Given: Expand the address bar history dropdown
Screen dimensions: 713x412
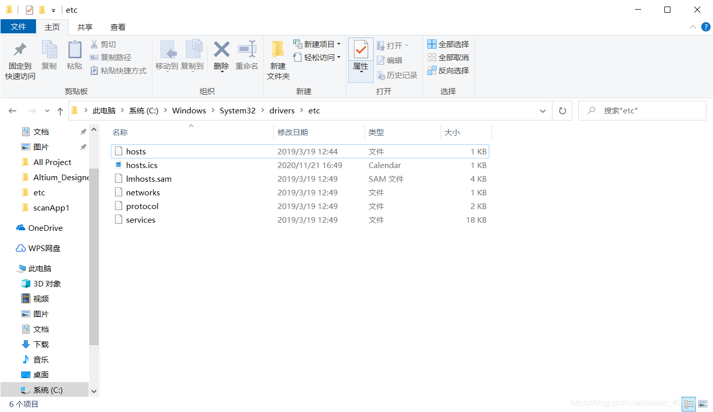Looking at the screenshot, I should [x=543, y=111].
